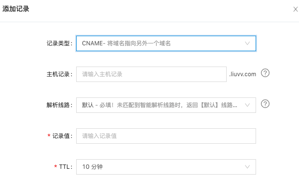299x191 pixels.
Task: Click the 主机记录 field label
Action: (59, 74)
